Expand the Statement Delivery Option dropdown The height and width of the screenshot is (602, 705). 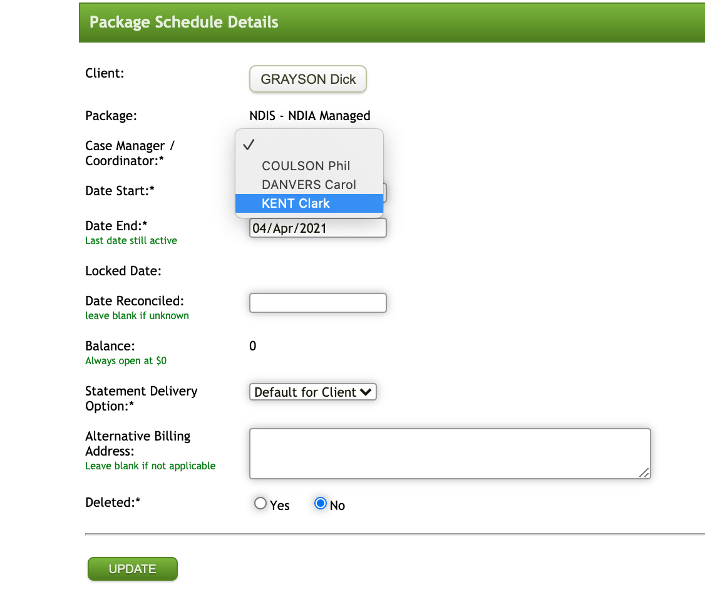[313, 392]
